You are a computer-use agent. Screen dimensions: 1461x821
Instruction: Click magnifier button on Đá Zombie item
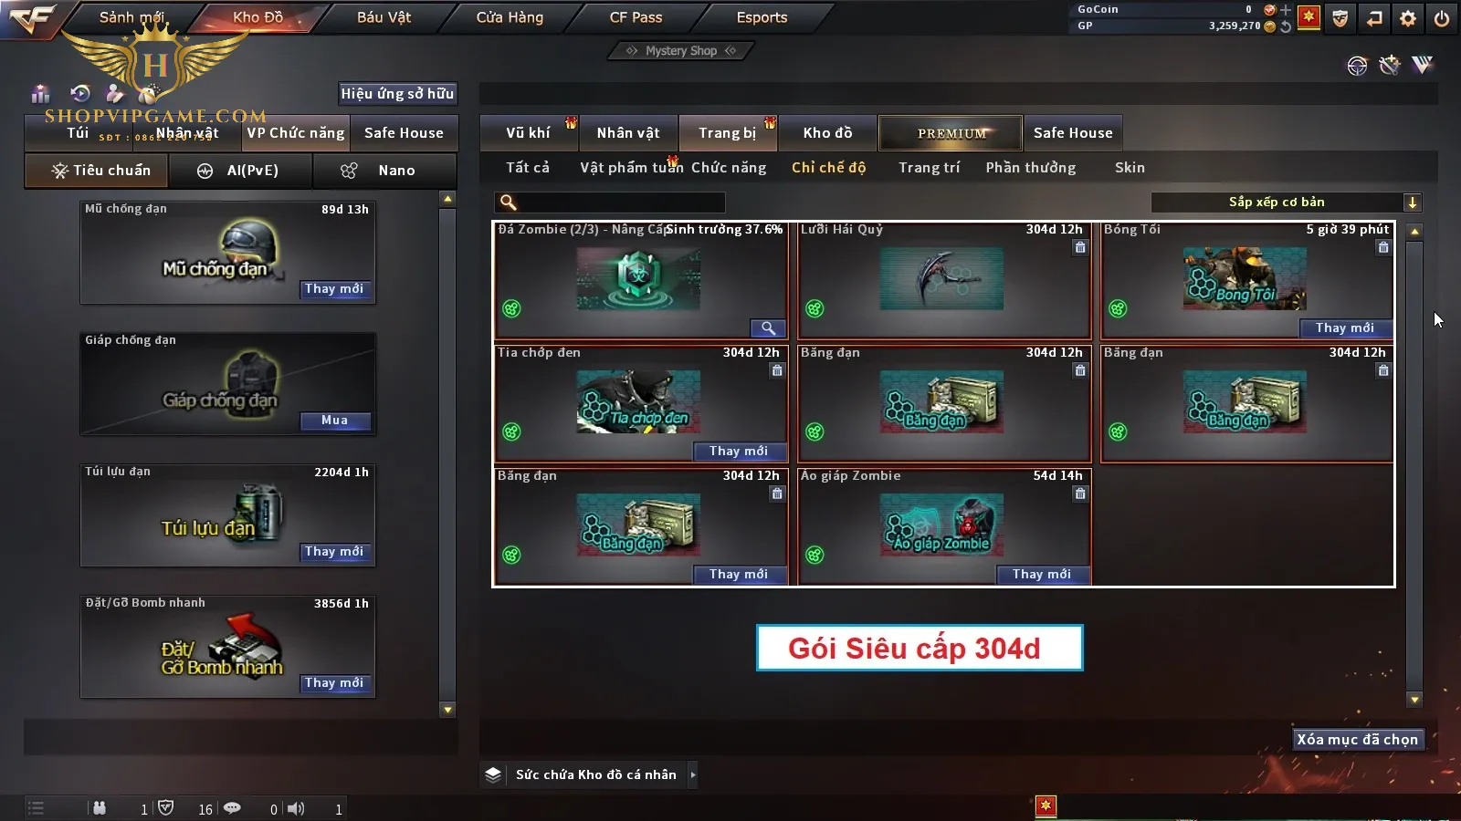click(x=768, y=328)
